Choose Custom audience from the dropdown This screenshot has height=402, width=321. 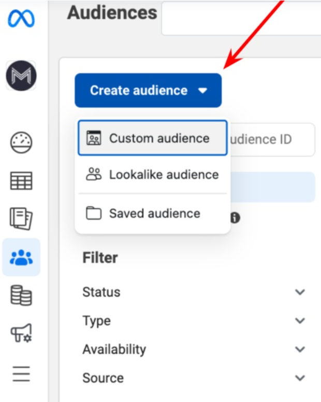point(152,138)
